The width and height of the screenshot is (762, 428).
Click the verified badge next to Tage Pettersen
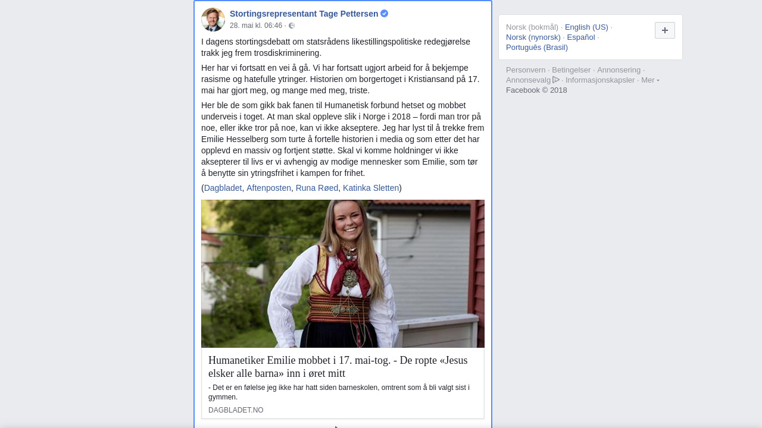(385, 13)
